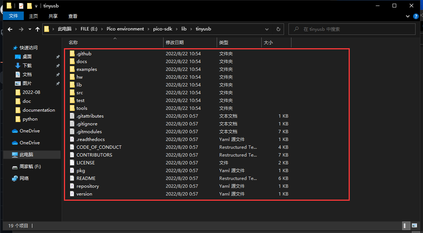Screen dimensions: 423x233
Task: Select the version Yaml file icon
Action: [72, 194]
